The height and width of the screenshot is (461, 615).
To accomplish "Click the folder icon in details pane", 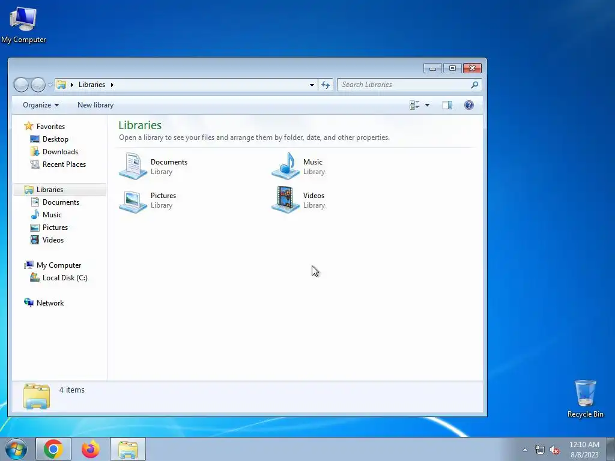I will pos(37,396).
